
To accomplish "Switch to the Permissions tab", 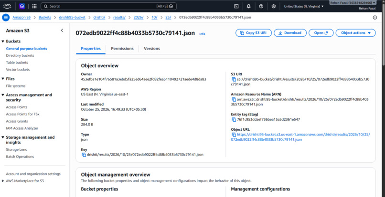I will 122,49.
